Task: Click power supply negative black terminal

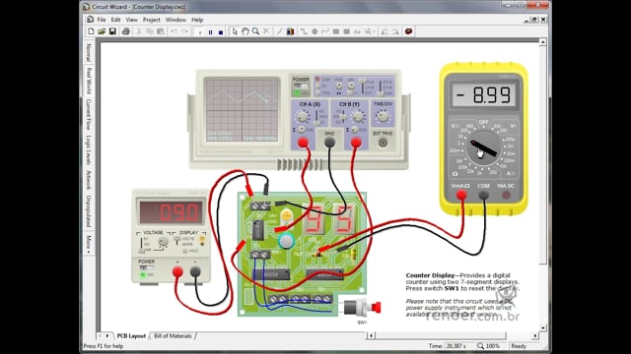Action: pyautogui.click(x=195, y=271)
